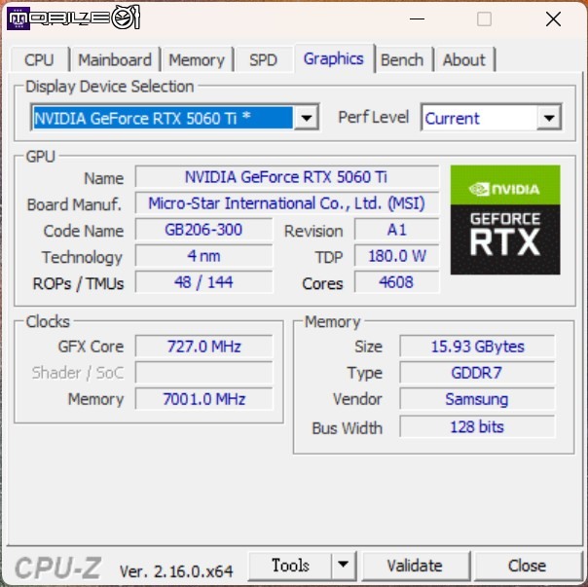This screenshot has width=588, height=587.
Task: Click the Ver. 2.16.0.x64 version text
Action: [x=176, y=570]
